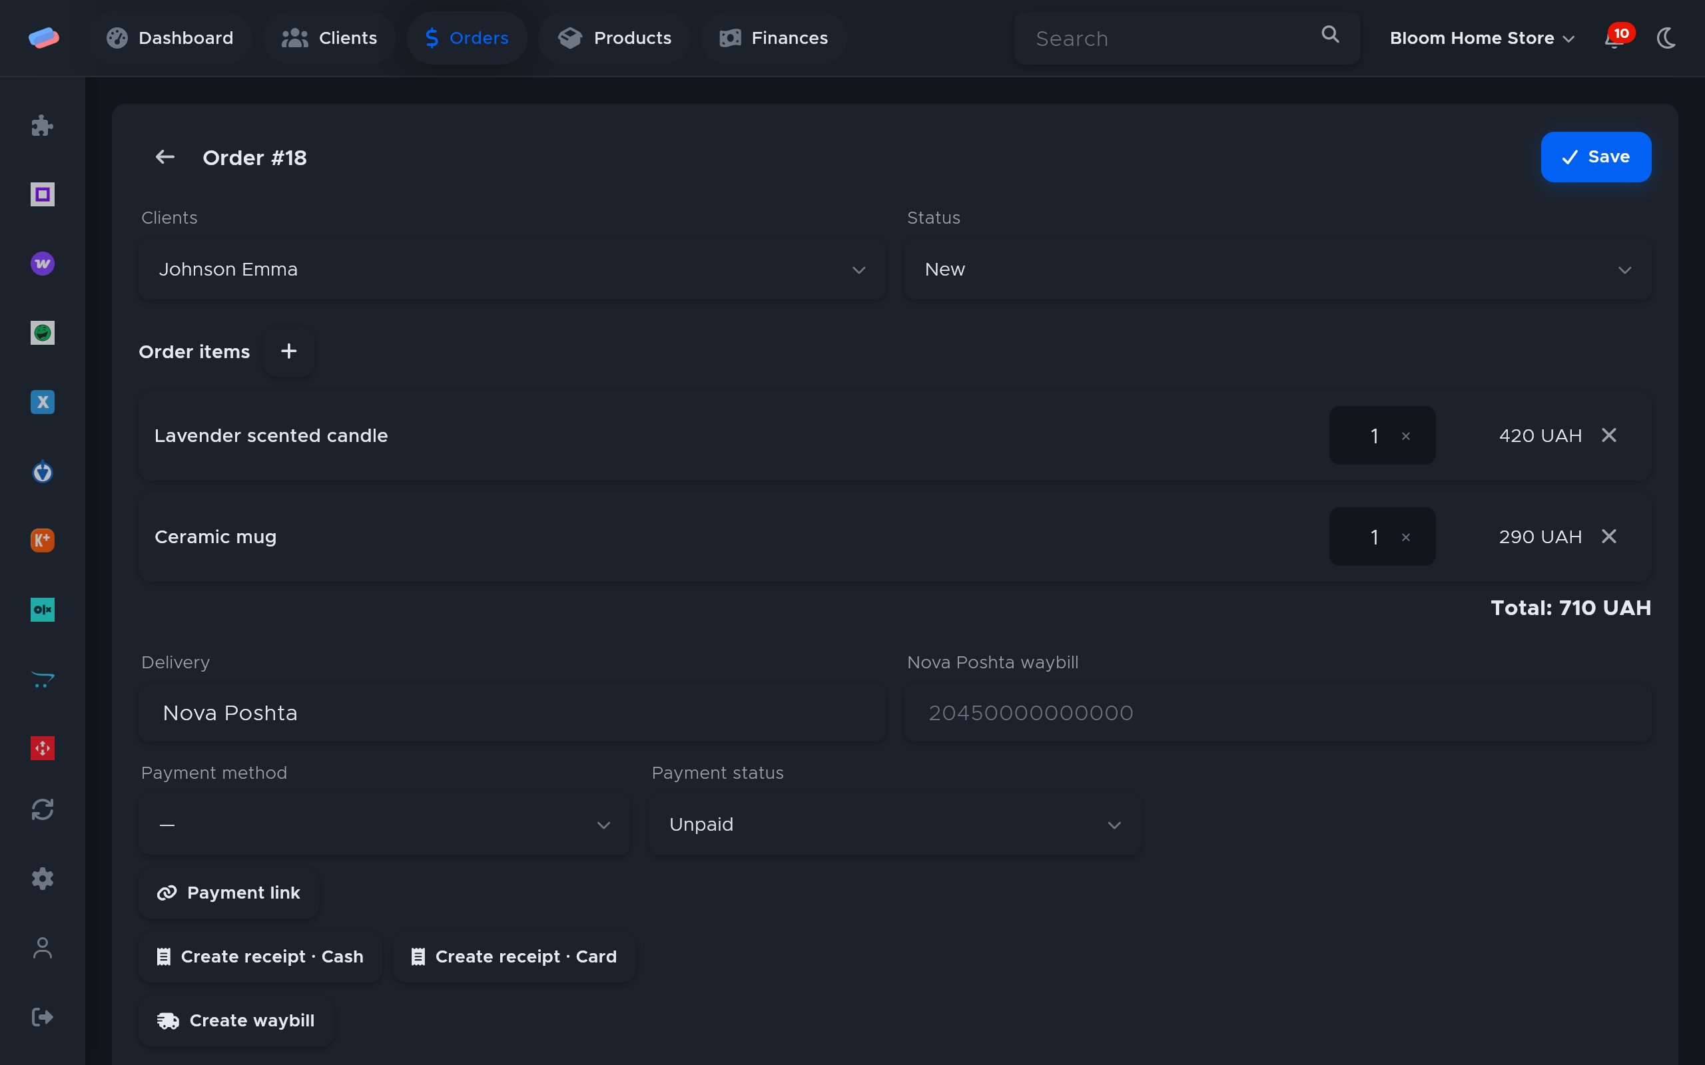Click the sync arrows icon in sidebar

tap(42, 809)
